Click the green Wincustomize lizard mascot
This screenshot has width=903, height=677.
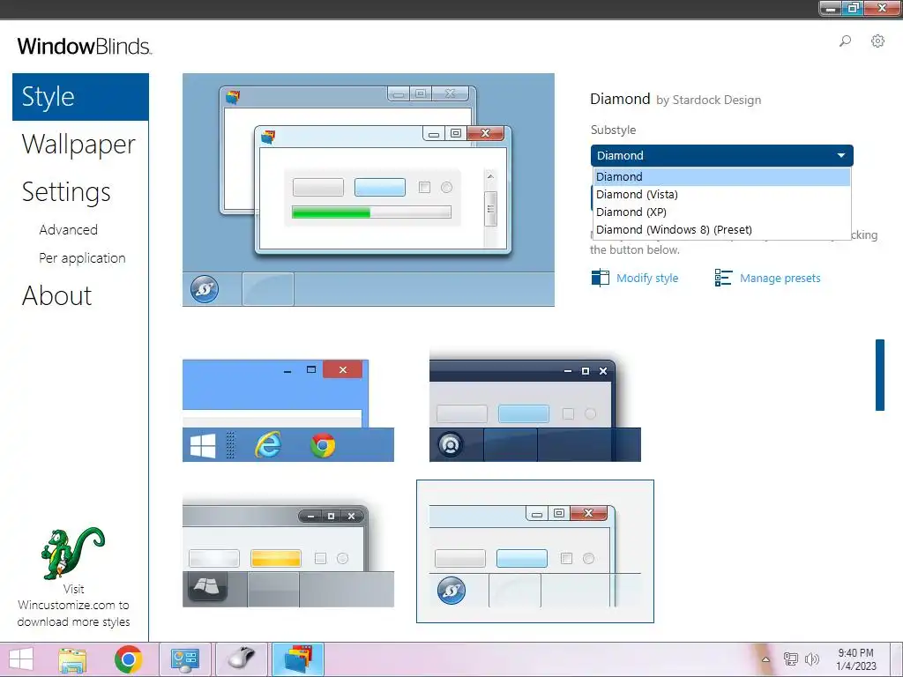tap(72, 554)
